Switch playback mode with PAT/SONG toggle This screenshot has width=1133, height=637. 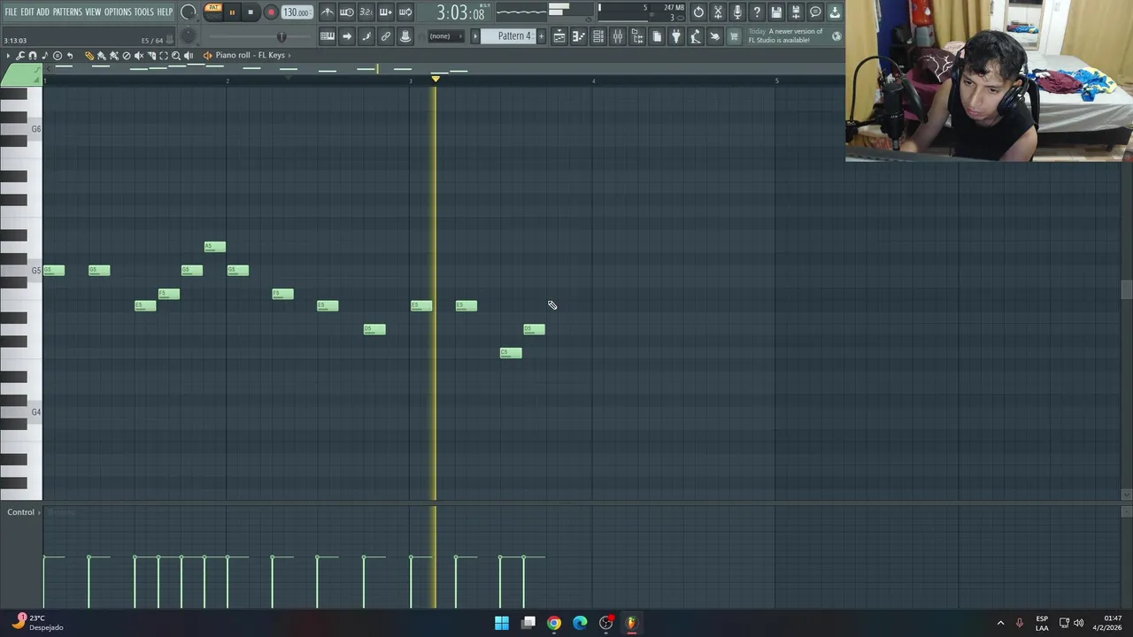click(213, 12)
